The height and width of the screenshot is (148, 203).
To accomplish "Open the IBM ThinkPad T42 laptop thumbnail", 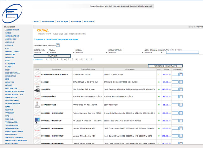I will click(x=37, y=89).
